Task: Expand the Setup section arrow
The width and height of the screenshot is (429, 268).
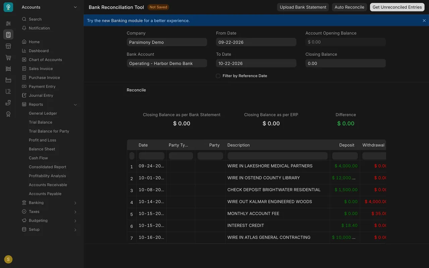Action: tap(75, 230)
